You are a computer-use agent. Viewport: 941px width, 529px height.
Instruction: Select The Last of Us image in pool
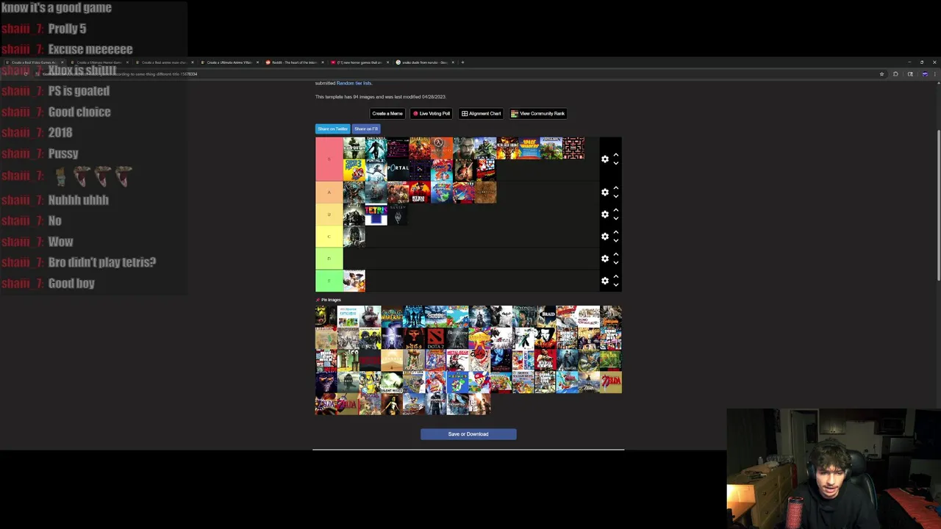coord(480,404)
